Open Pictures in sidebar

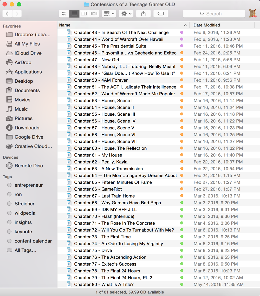pyautogui.click(x=29, y=118)
